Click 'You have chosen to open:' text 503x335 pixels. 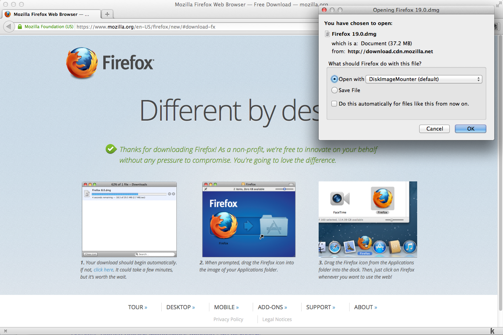(x=358, y=23)
